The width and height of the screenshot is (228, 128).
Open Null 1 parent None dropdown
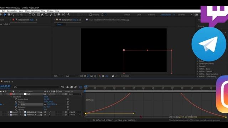tap(75, 94)
